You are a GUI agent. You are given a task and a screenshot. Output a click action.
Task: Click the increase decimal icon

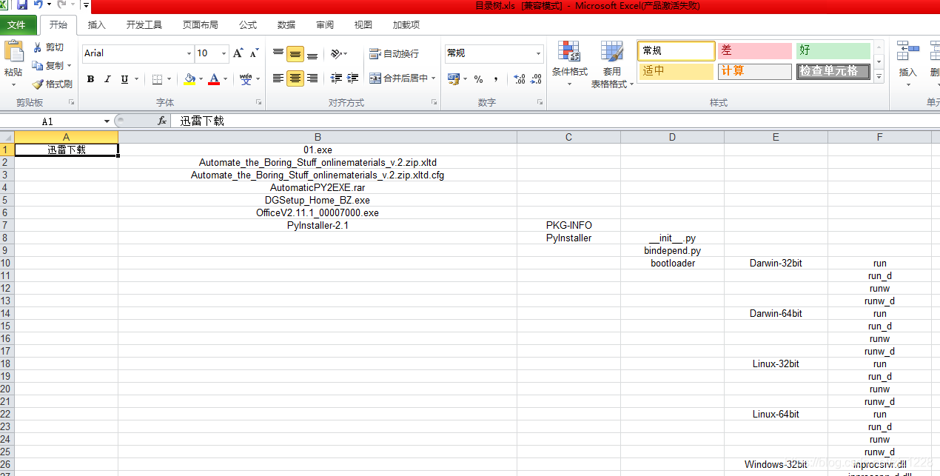point(519,79)
